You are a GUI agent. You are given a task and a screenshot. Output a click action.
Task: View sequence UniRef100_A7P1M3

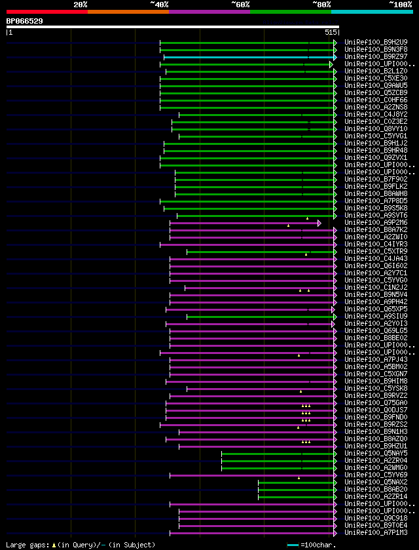coord(376,534)
